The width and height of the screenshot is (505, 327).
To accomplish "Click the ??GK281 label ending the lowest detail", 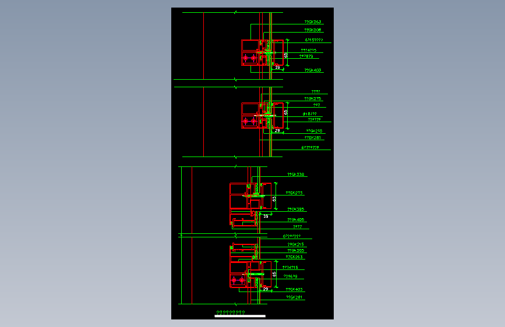I will pyautogui.click(x=294, y=297).
